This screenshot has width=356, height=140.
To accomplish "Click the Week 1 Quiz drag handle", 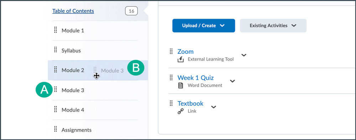I will 172,78.
